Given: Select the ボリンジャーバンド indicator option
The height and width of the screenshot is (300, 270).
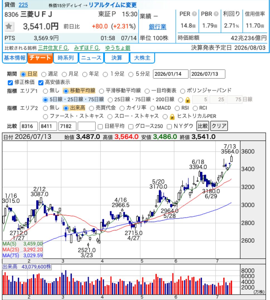Looking at the screenshot, I should [182, 91].
